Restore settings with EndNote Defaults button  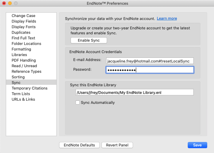point(80,145)
